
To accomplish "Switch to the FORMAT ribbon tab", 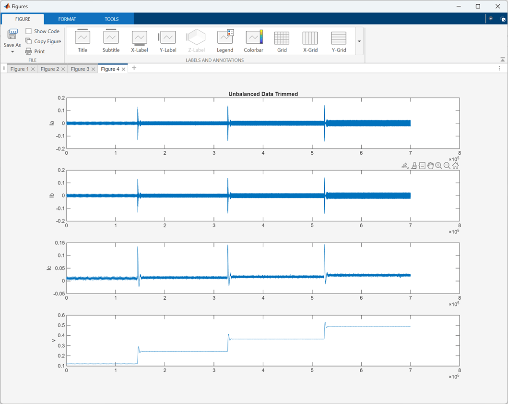I will [x=67, y=19].
